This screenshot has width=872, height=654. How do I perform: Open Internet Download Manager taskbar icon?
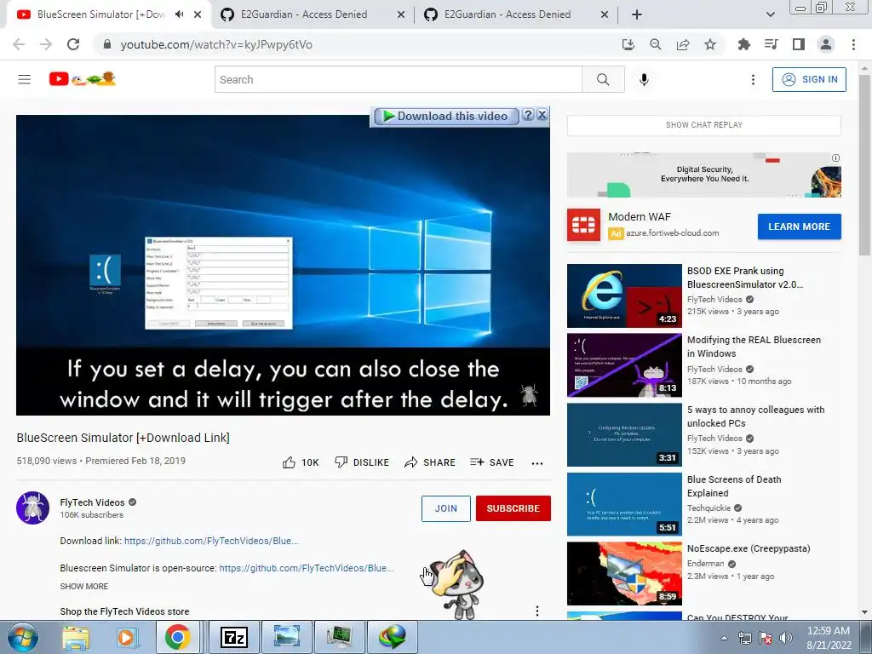pyautogui.click(x=393, y=637)
